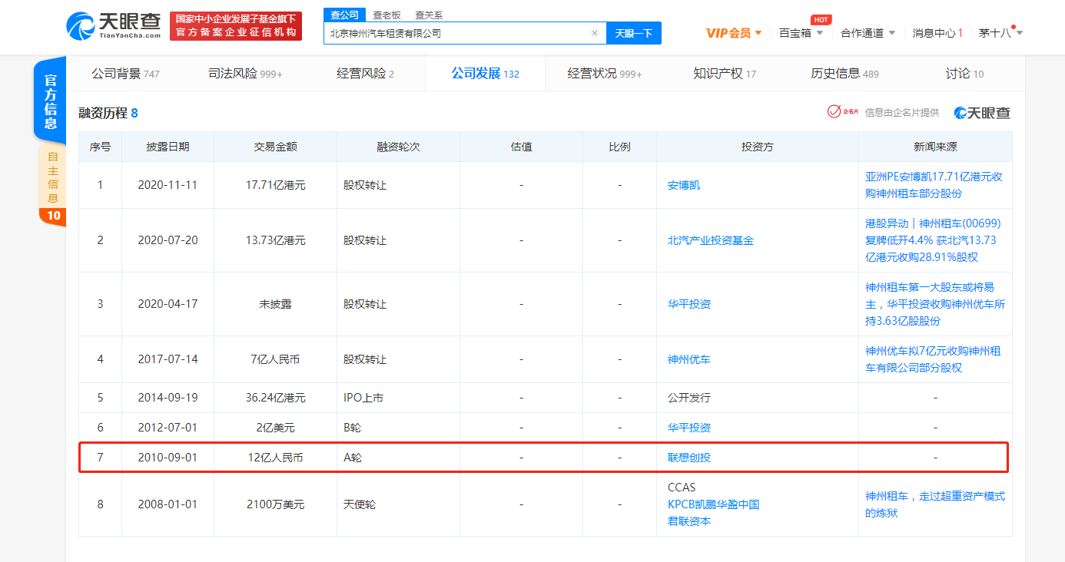Click the 2100万美元 amount cell
This screenshot has height=562, width=1065.
[x=275, y=504]
